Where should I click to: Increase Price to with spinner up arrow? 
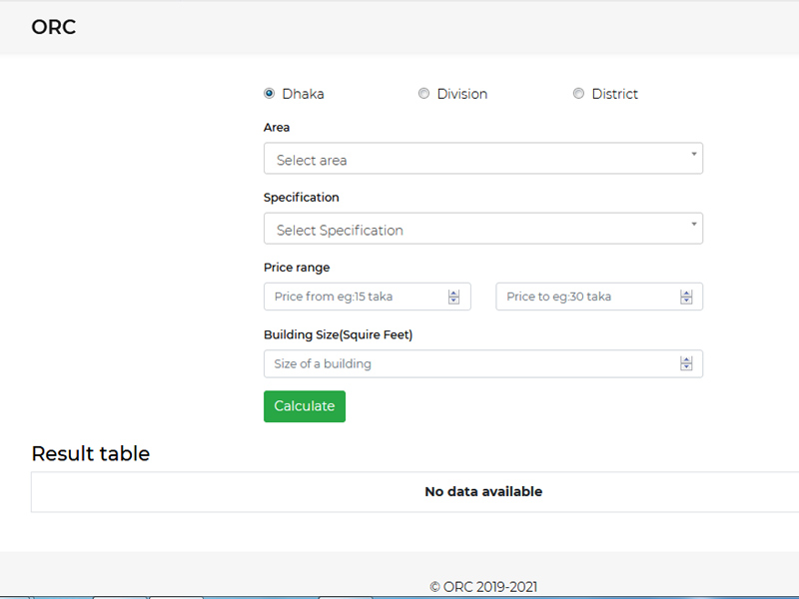[x=686, y=293]
